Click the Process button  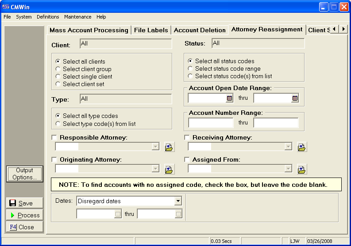pyautogui.click(x=25, y=215)
